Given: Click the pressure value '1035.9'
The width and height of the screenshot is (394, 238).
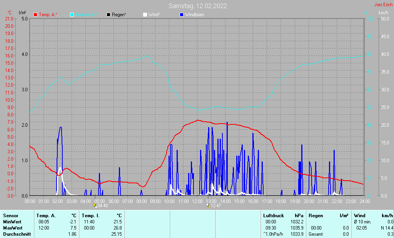Looking at the screenshot, I should coord(297,228).
